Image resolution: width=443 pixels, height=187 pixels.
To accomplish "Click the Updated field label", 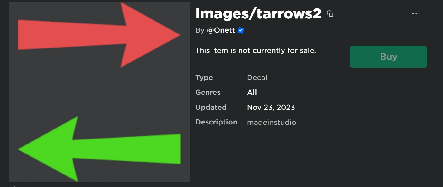I will (x=211, y=108).
